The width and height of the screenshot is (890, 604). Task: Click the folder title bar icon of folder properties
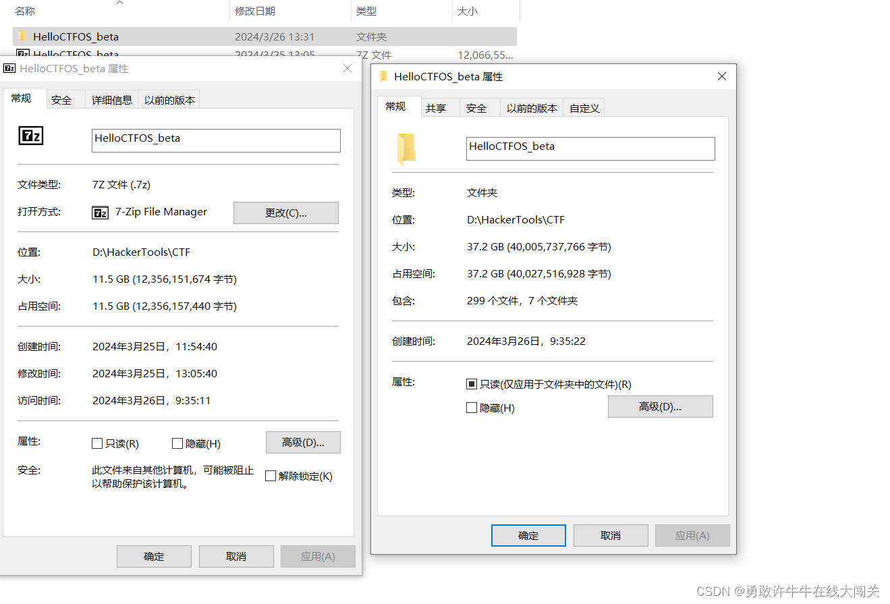[x=383, y=76]
